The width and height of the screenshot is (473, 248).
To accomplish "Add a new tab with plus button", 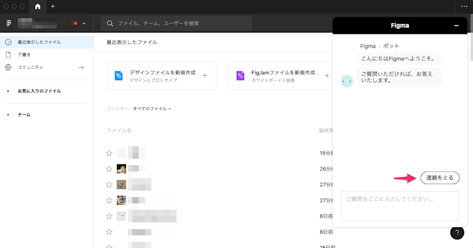I will coord(53,7).
